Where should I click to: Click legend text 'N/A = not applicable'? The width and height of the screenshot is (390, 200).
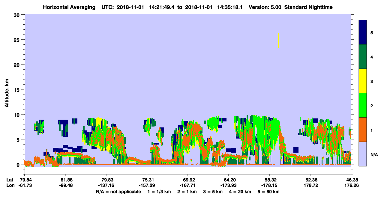tap(118, 191)
